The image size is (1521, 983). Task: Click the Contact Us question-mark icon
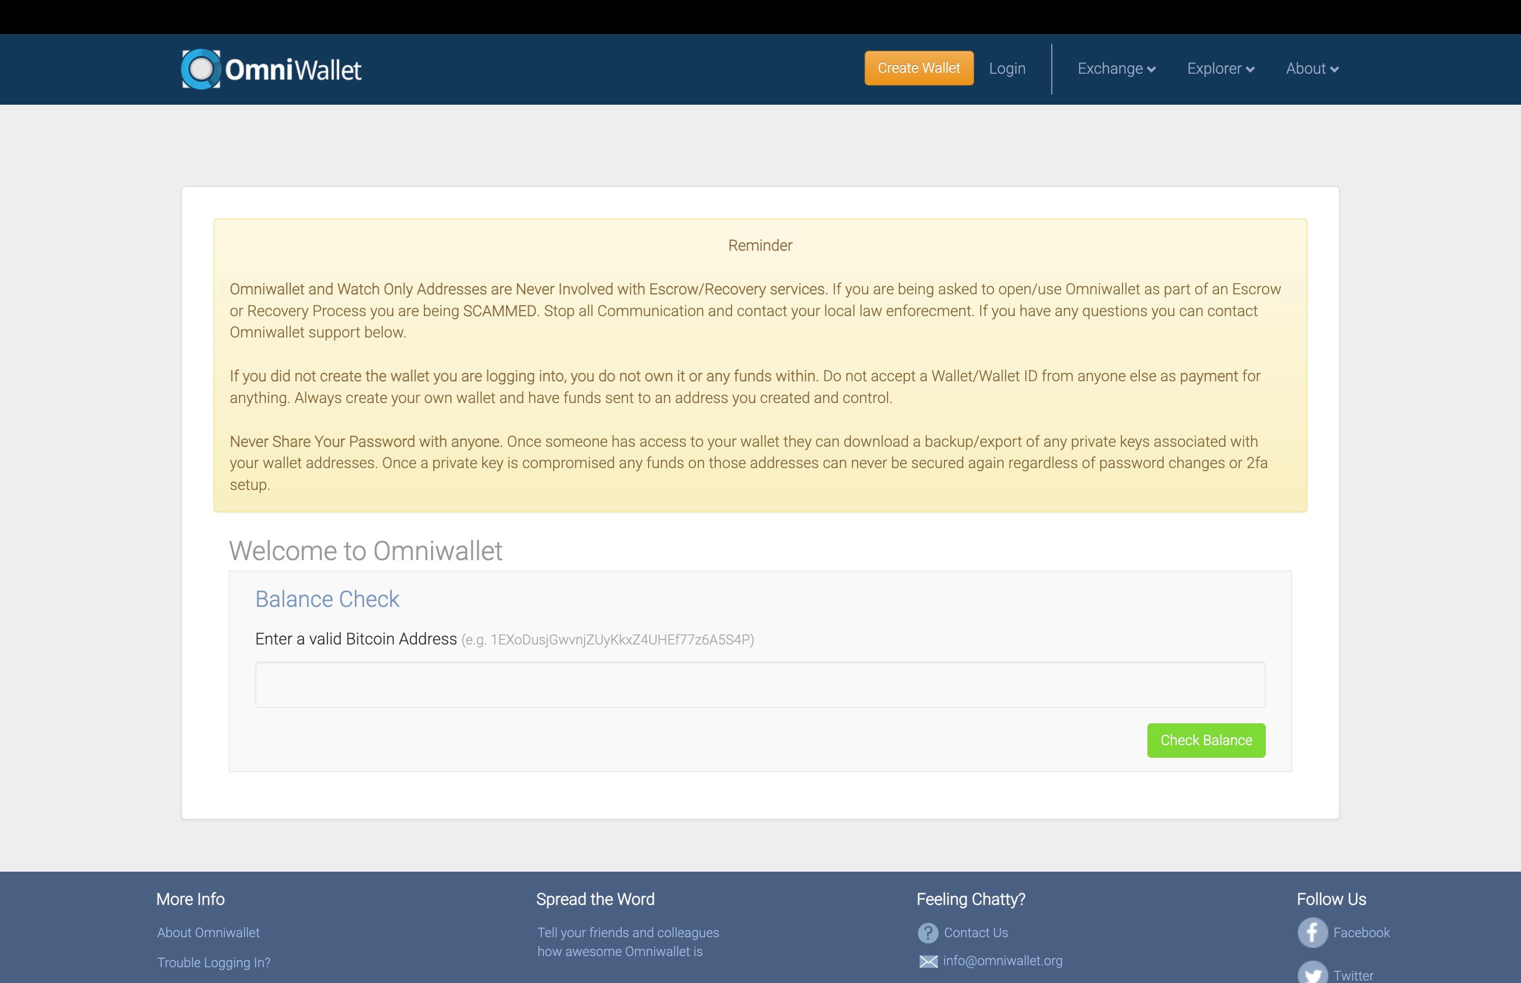point(928,933)
